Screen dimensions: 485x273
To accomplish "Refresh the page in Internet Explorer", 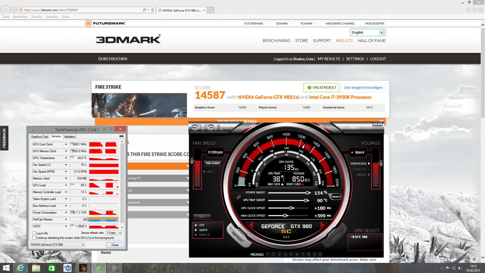I will (x=153, y=10).
